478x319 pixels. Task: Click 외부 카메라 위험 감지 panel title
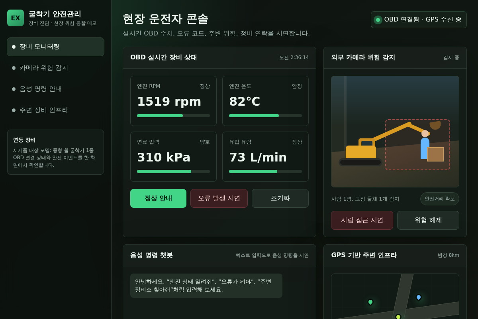tap(363, 57)
